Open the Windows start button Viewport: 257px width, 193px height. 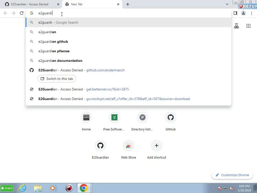pos(7,188)
